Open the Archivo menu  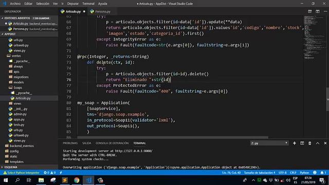[x=15, y=4]
